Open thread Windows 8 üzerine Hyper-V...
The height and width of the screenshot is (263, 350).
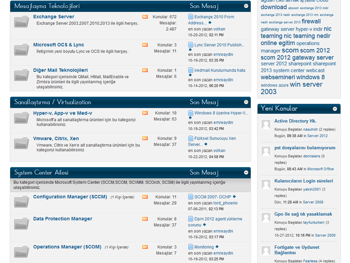[221, 113]
